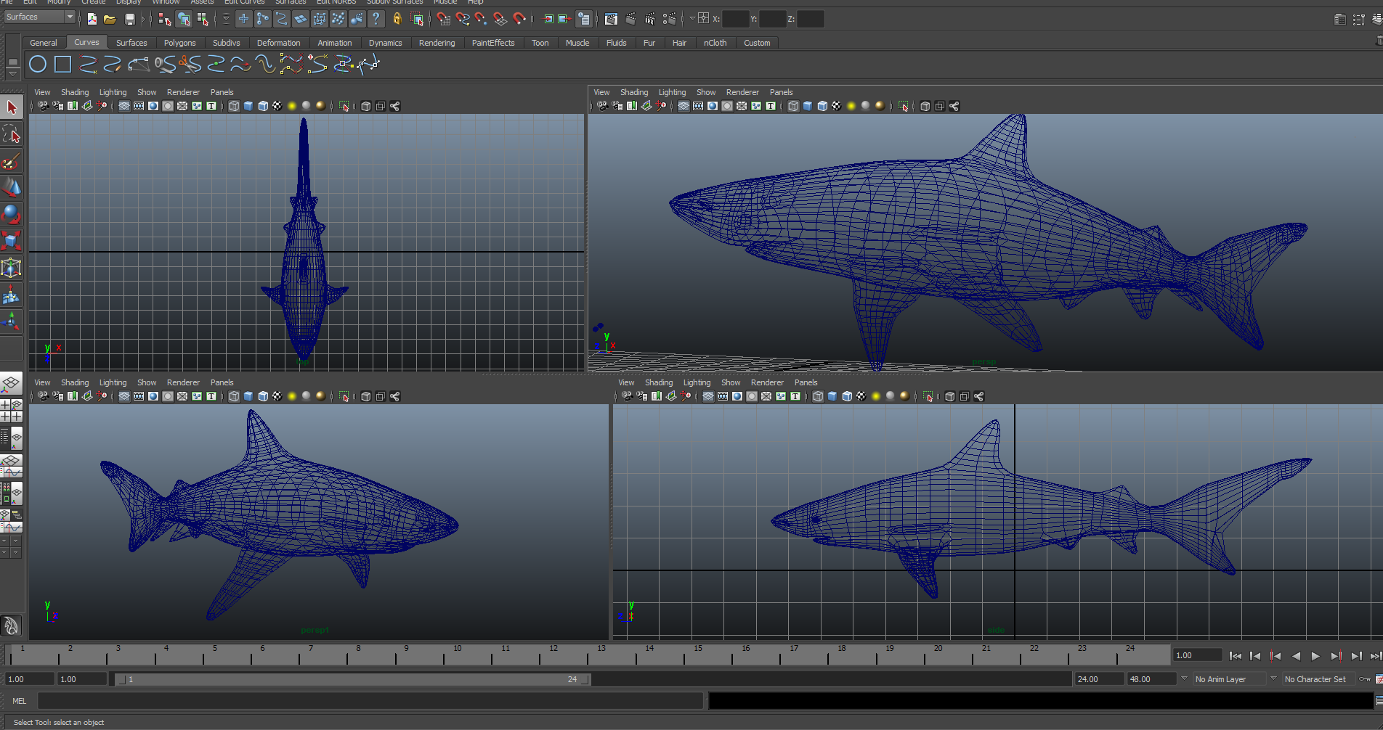
Task: Switch to the Polygons shelf tab
Action: (x=180, y=43)
